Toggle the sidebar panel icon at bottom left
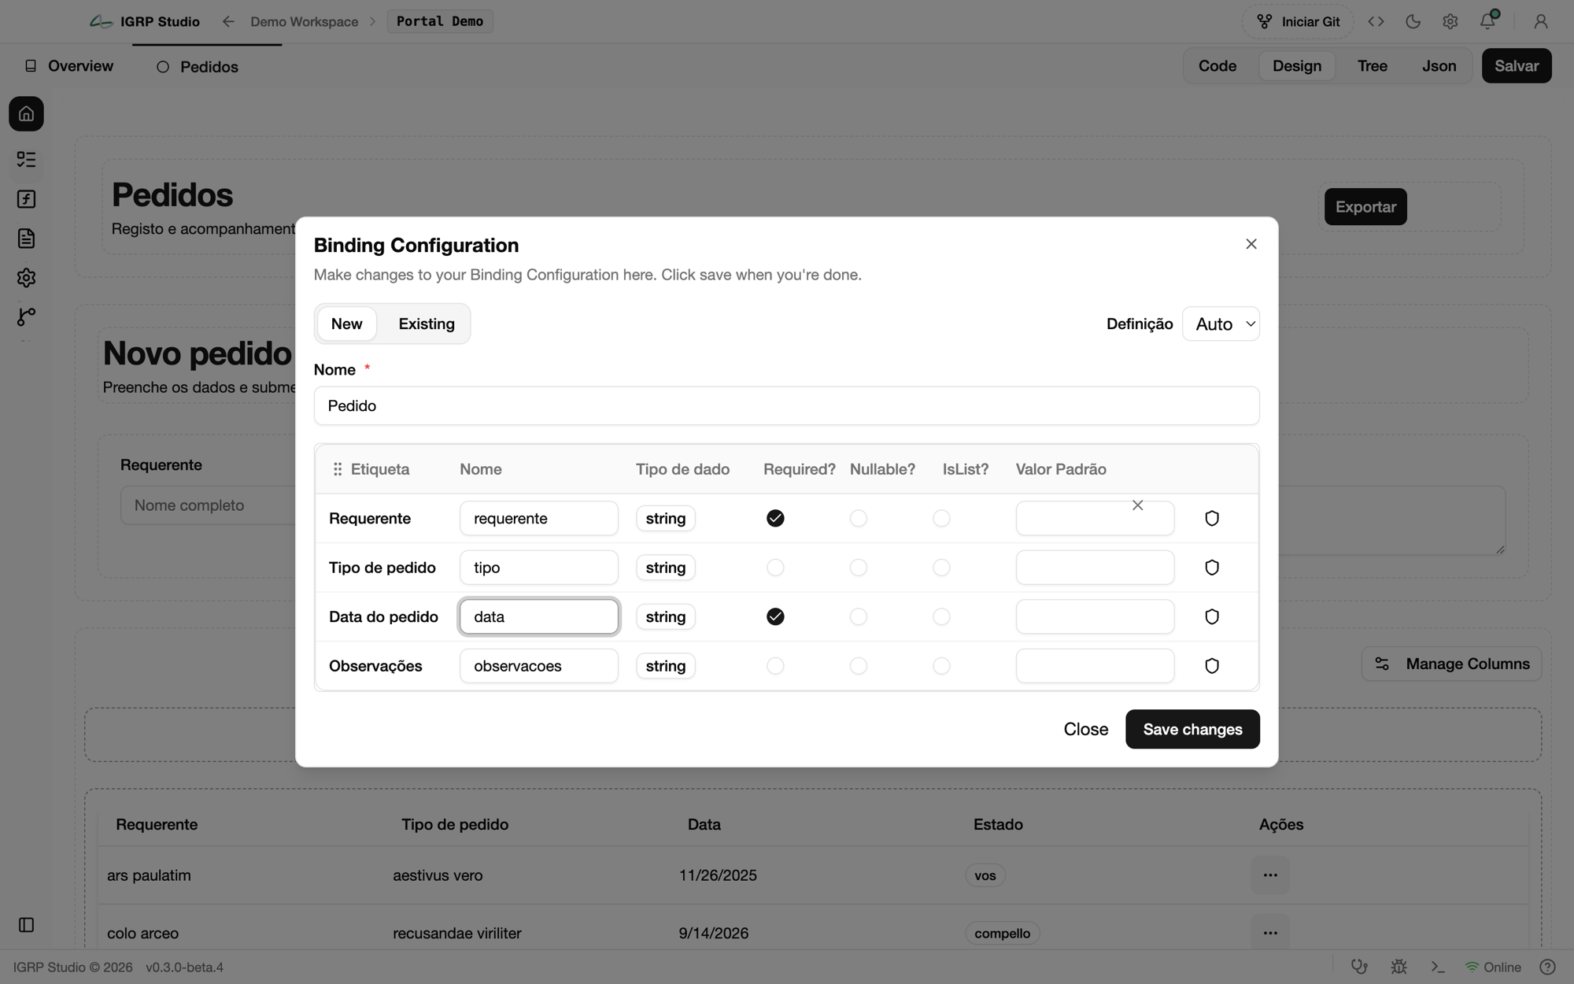 [26, 925]
